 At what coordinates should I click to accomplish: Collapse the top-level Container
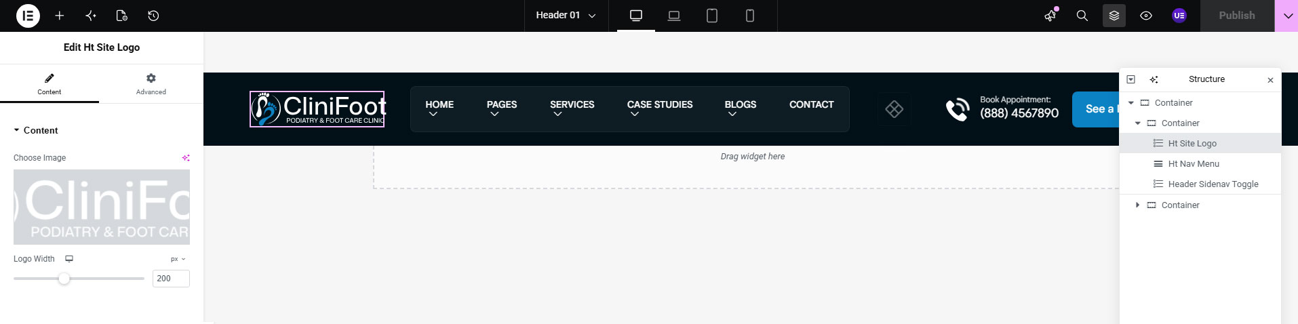[1130, 103]
